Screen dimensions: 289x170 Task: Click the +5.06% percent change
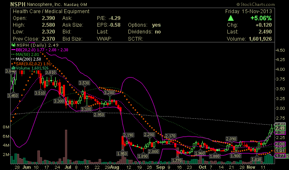[x=261, y=18]
